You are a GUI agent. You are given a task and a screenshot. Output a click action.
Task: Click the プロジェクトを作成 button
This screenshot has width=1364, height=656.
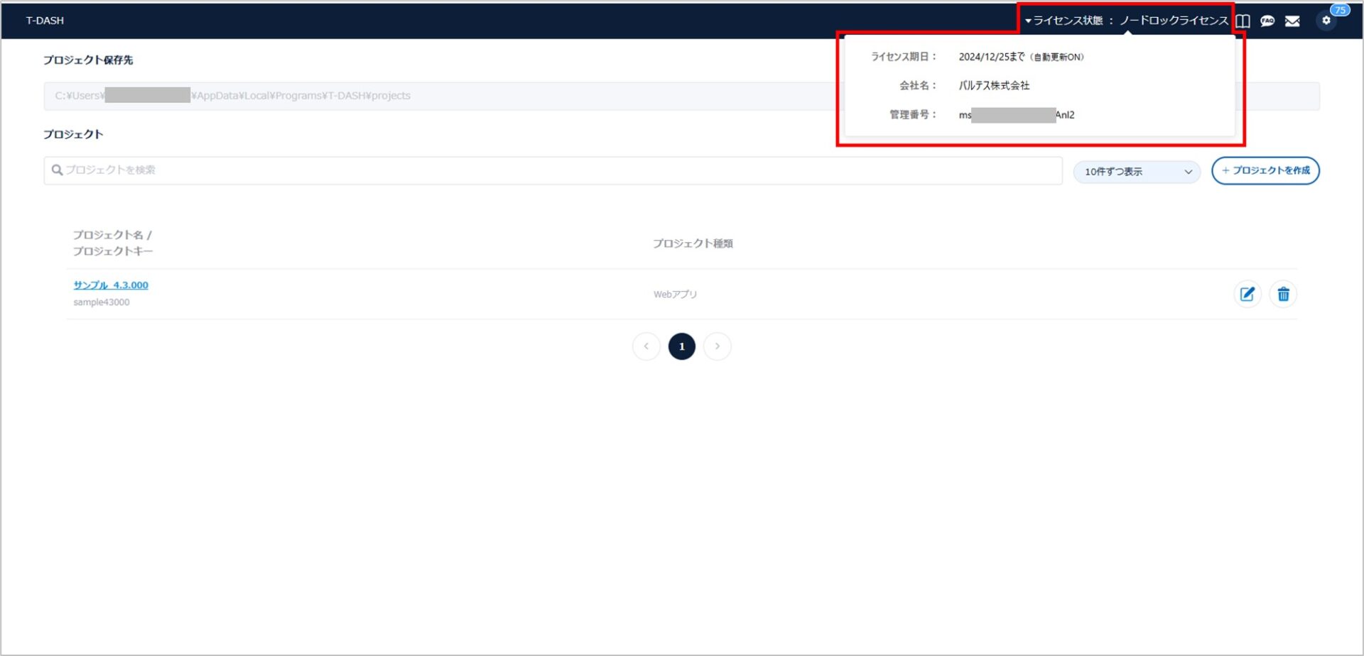(x=1265, y=171)
